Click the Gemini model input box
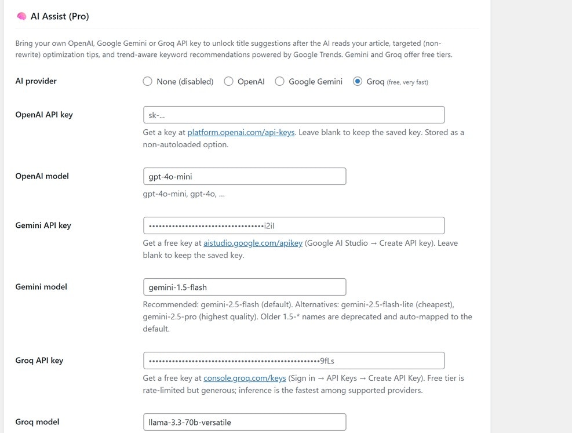 (x=245, y=287)
